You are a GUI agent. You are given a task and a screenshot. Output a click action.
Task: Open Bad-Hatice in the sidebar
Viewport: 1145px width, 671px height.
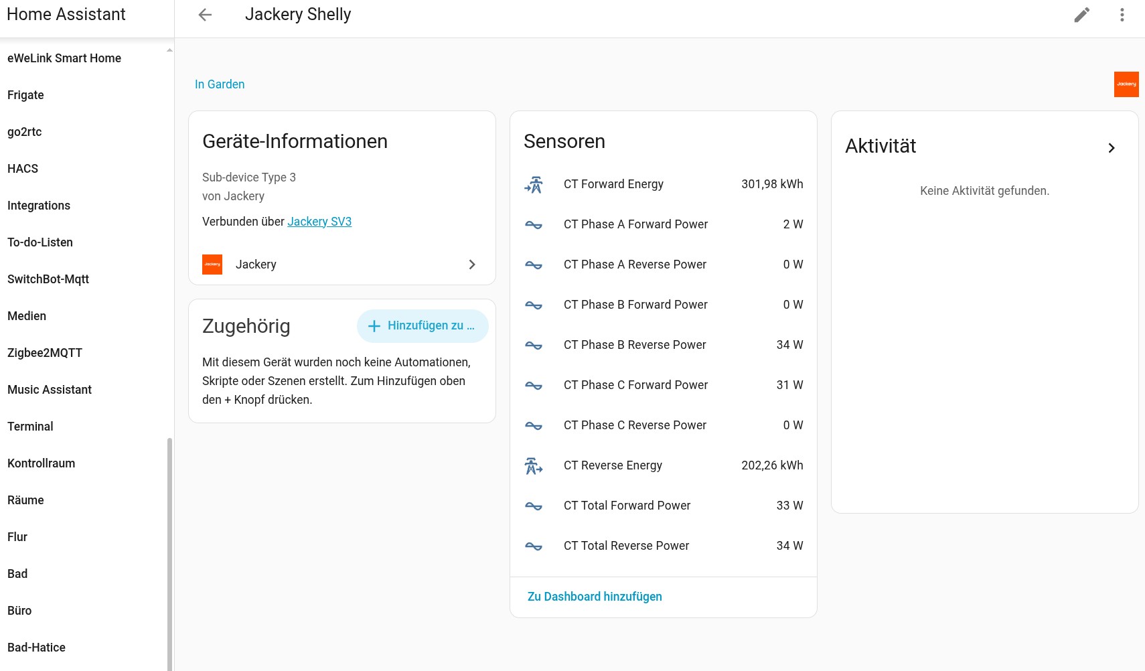pyautogui.click(x=36, y=648)
